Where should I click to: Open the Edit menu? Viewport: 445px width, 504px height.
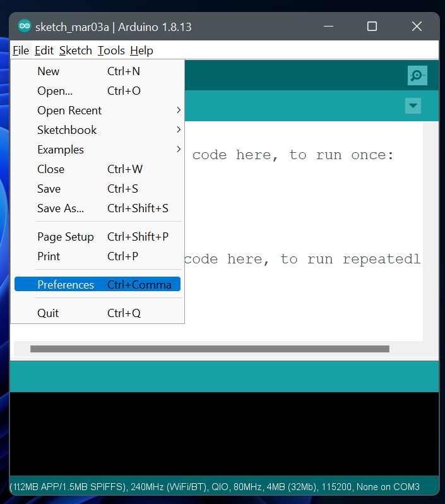click(x=44, y=51)
